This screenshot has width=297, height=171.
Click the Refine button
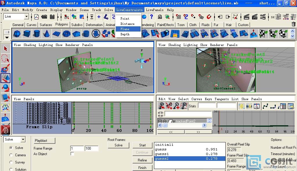coord(142,160)
